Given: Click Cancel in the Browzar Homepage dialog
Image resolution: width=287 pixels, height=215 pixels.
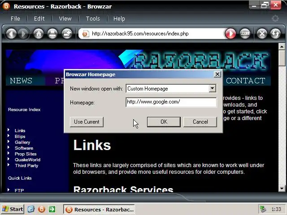Looking at the screenshot, I should [200, 122].
